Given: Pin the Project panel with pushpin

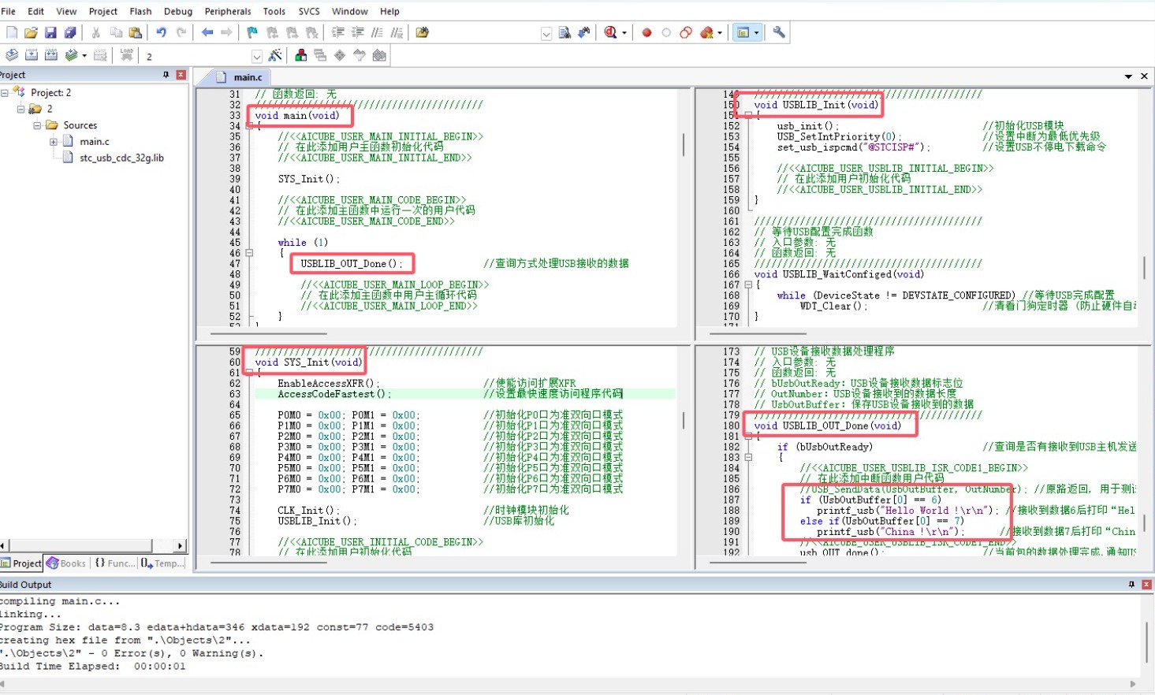Looking at the screenshot, I should 166,75.
